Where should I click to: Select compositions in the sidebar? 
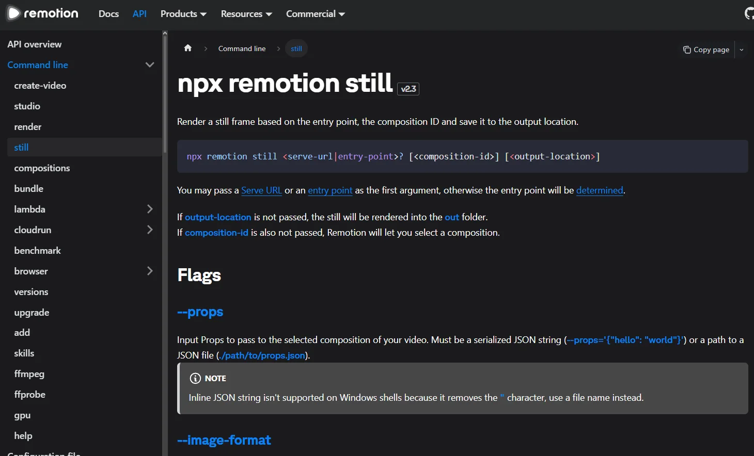42,168
